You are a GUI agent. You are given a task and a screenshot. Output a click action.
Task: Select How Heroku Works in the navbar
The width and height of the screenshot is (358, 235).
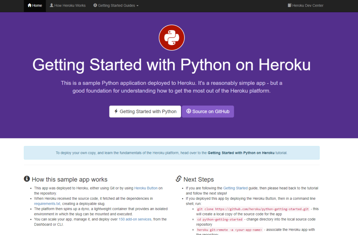click(67, 6)
